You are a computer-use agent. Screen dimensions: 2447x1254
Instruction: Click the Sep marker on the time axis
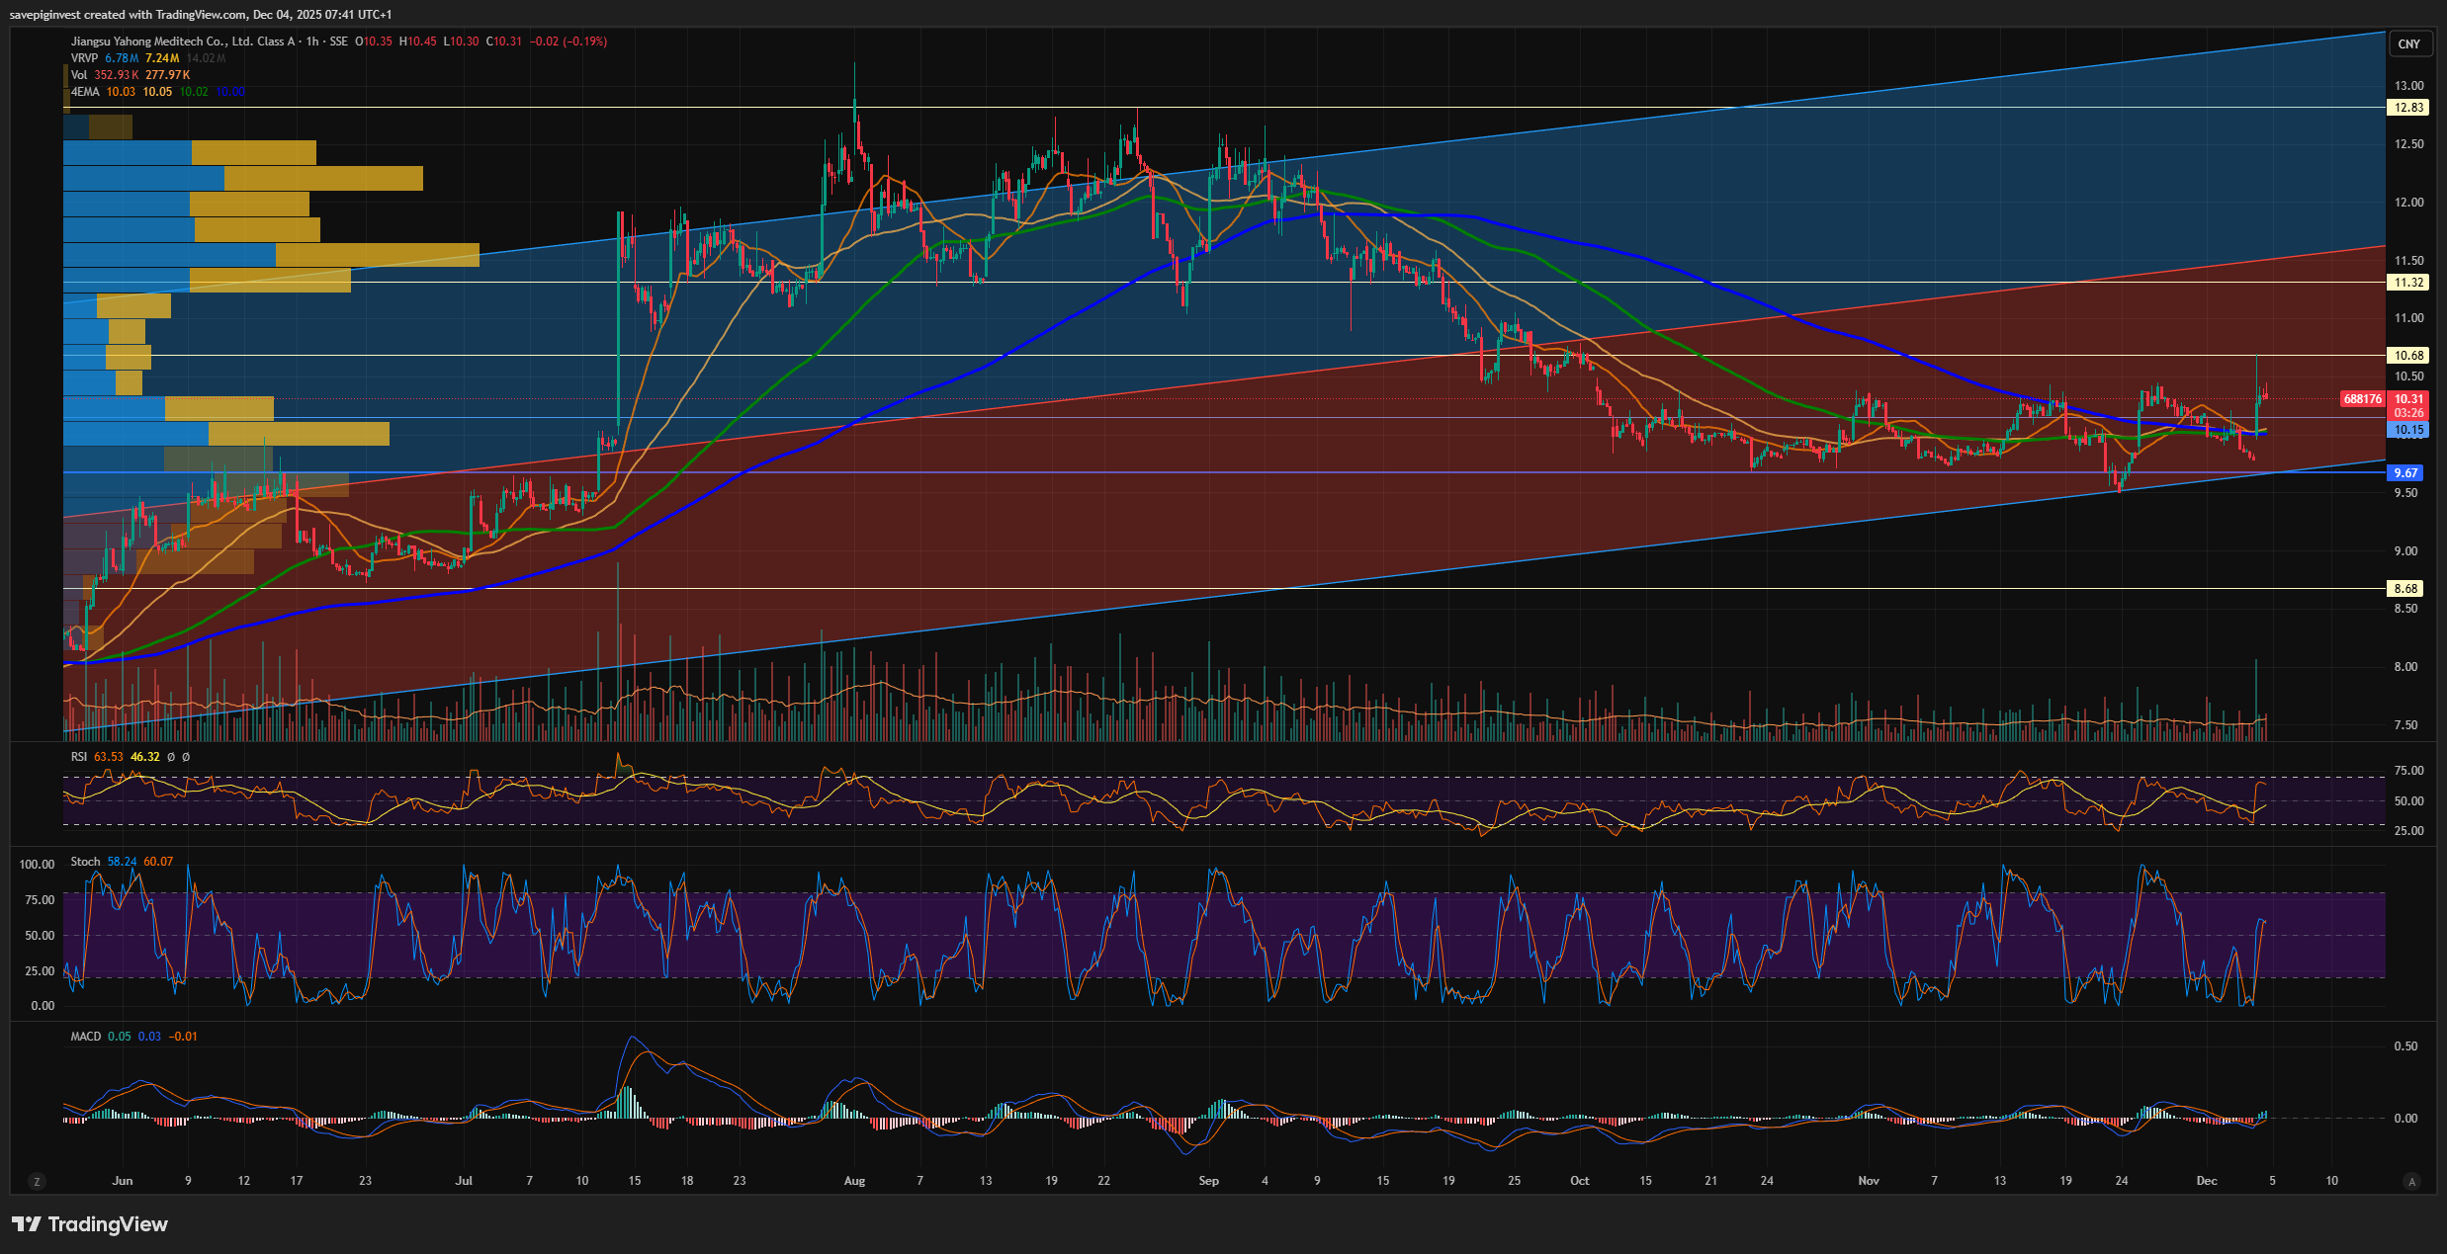(x=1208, y=1181)
